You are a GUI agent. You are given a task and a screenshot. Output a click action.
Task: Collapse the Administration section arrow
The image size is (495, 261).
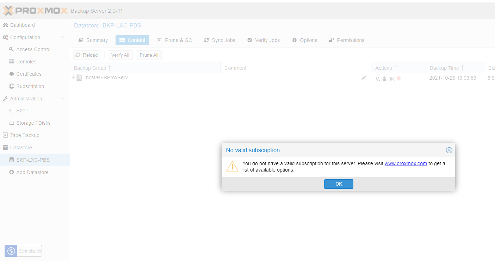62,99
